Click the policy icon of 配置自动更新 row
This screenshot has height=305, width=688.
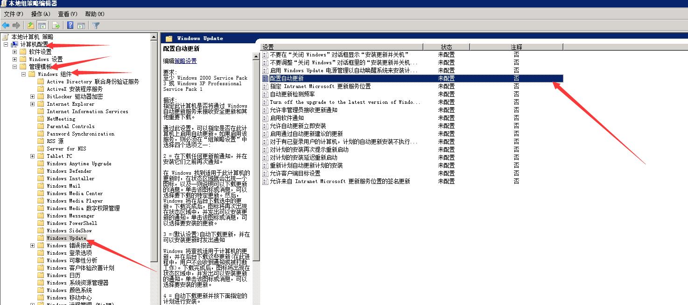(x=265, y=78)
